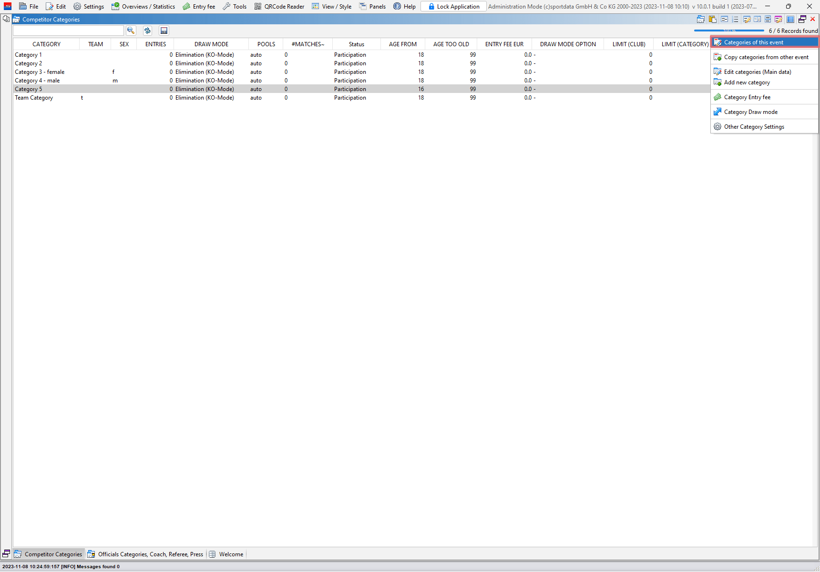The height and width of the screenshot is (572, 820).
Task: Select Copy categories from other event
Action: [766, 57]
